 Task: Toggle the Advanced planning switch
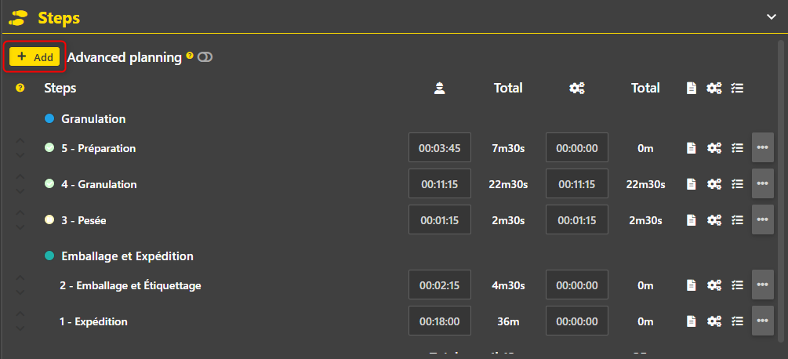coord(205,57)
